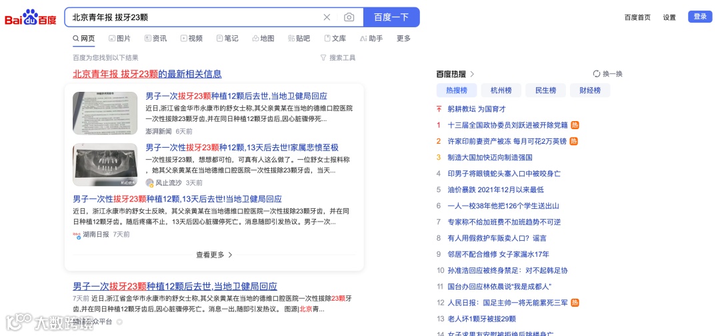Click 澎湃新闻 source label
720x336 pixels.
point(159,132)
